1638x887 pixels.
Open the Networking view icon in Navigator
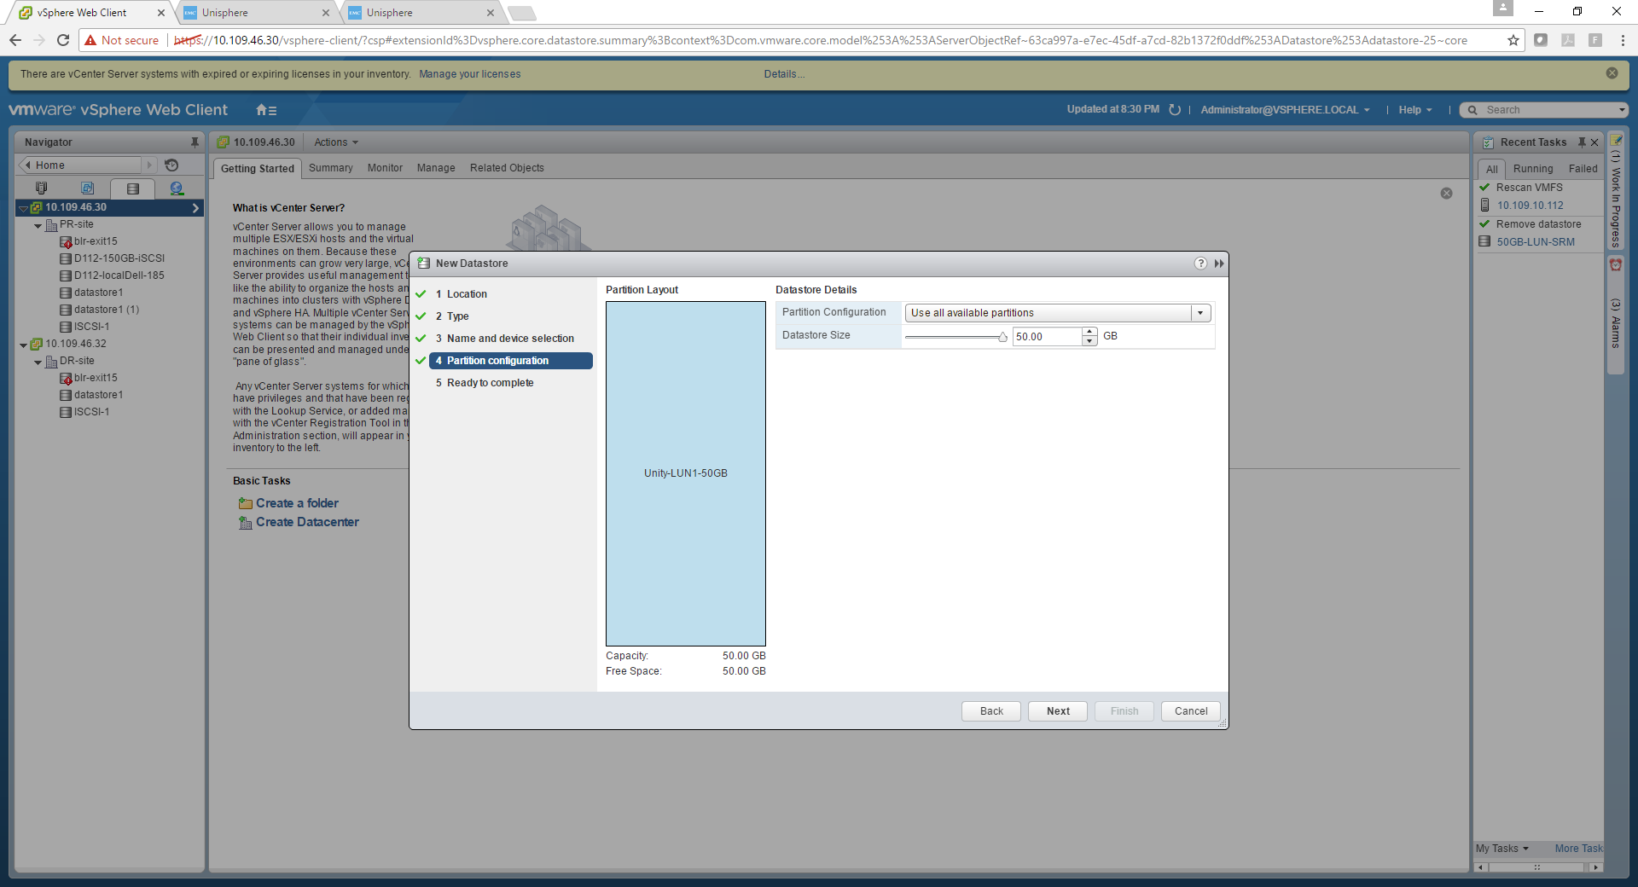click(177, 188)
